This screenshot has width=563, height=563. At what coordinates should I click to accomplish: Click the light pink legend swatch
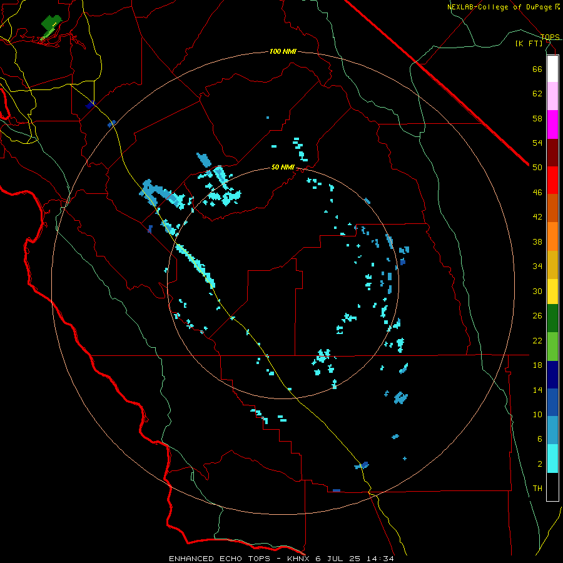552,96
